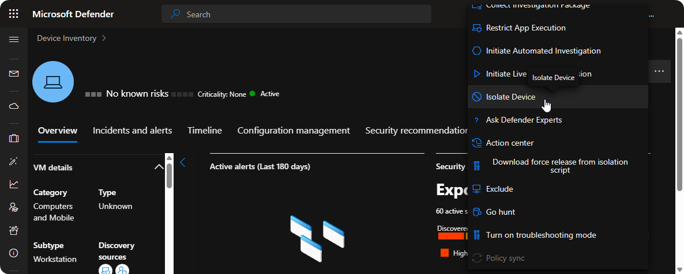Screen dimensions: 684x274
Task: Toggle the hamburger navigation menu
Action: (14, 39)
